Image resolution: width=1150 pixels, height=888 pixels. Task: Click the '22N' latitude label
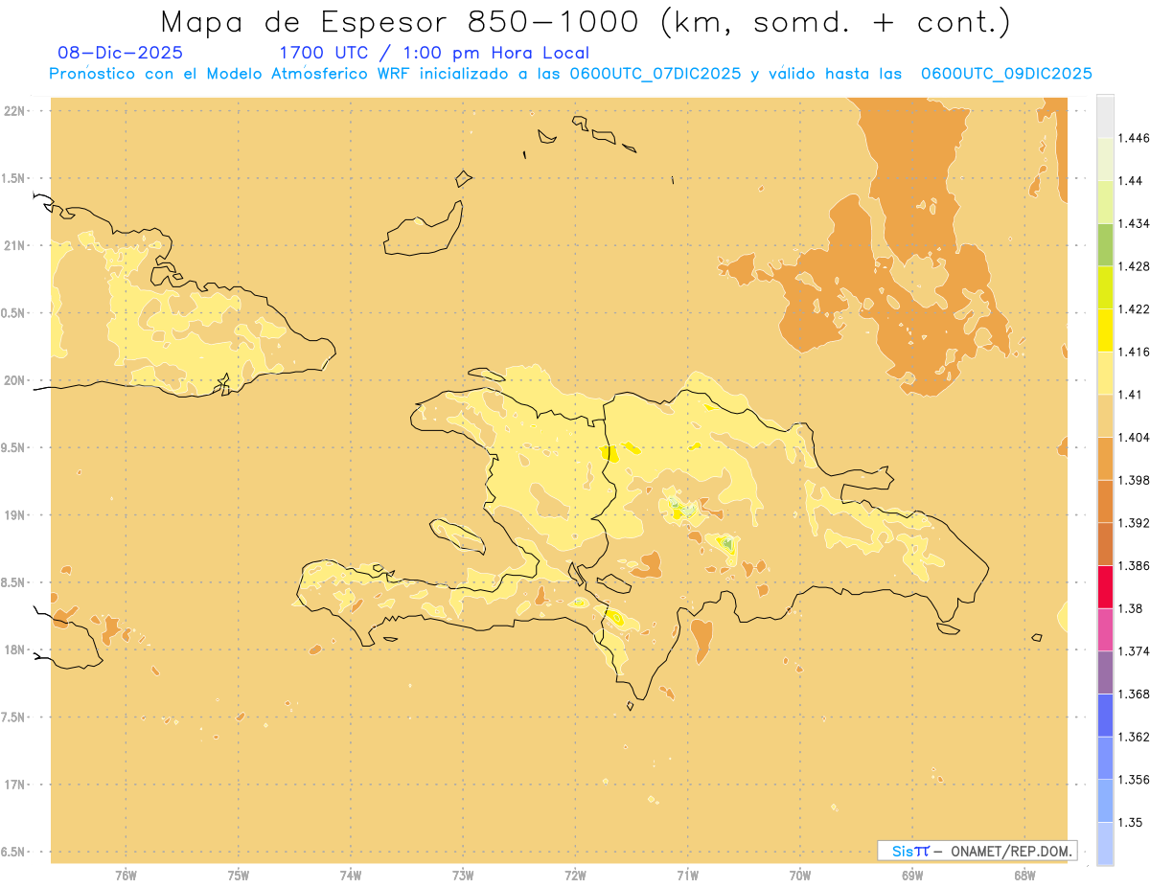[14, 111]
